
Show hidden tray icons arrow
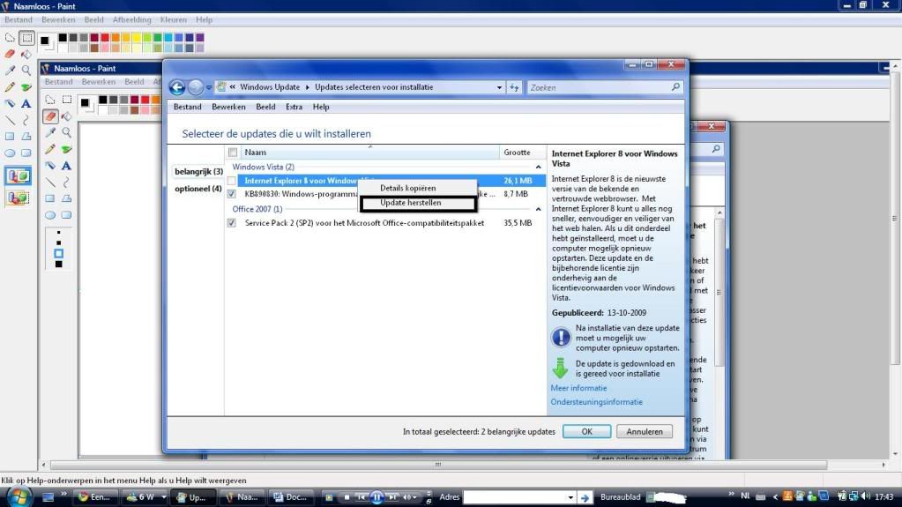click(x=775, y=496)
